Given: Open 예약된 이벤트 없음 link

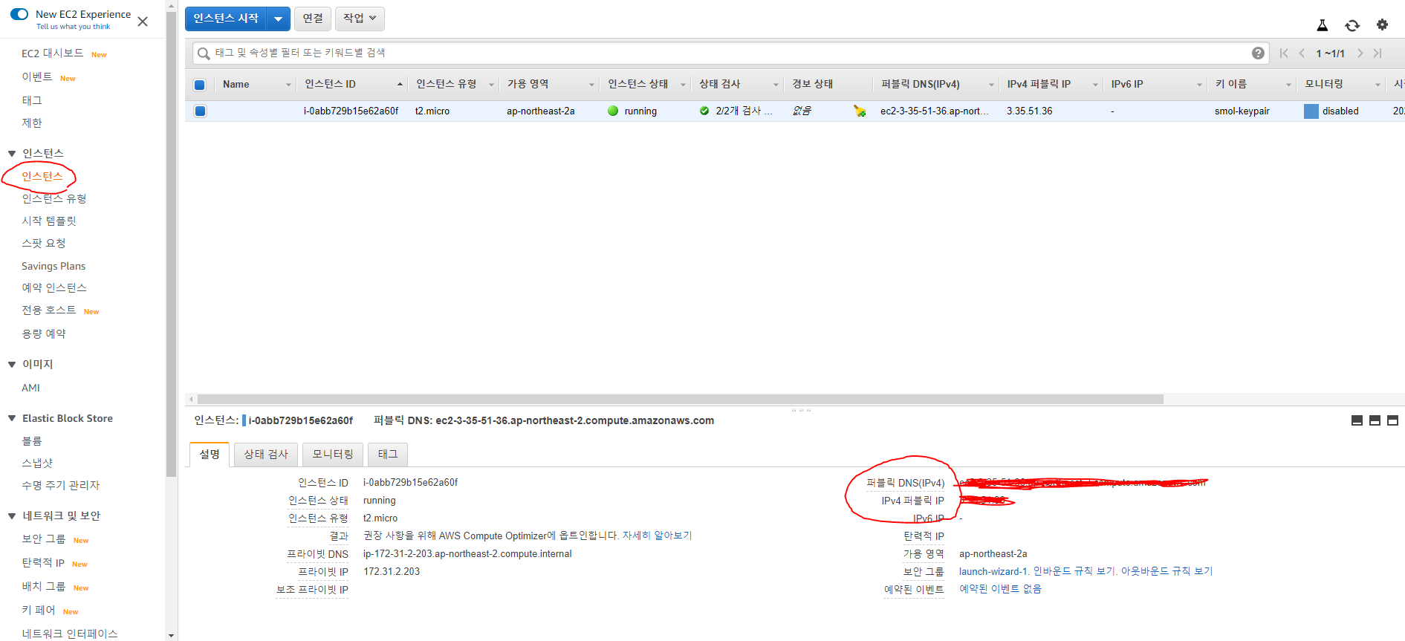Looking at the screenshot, I should (1000, 589).
